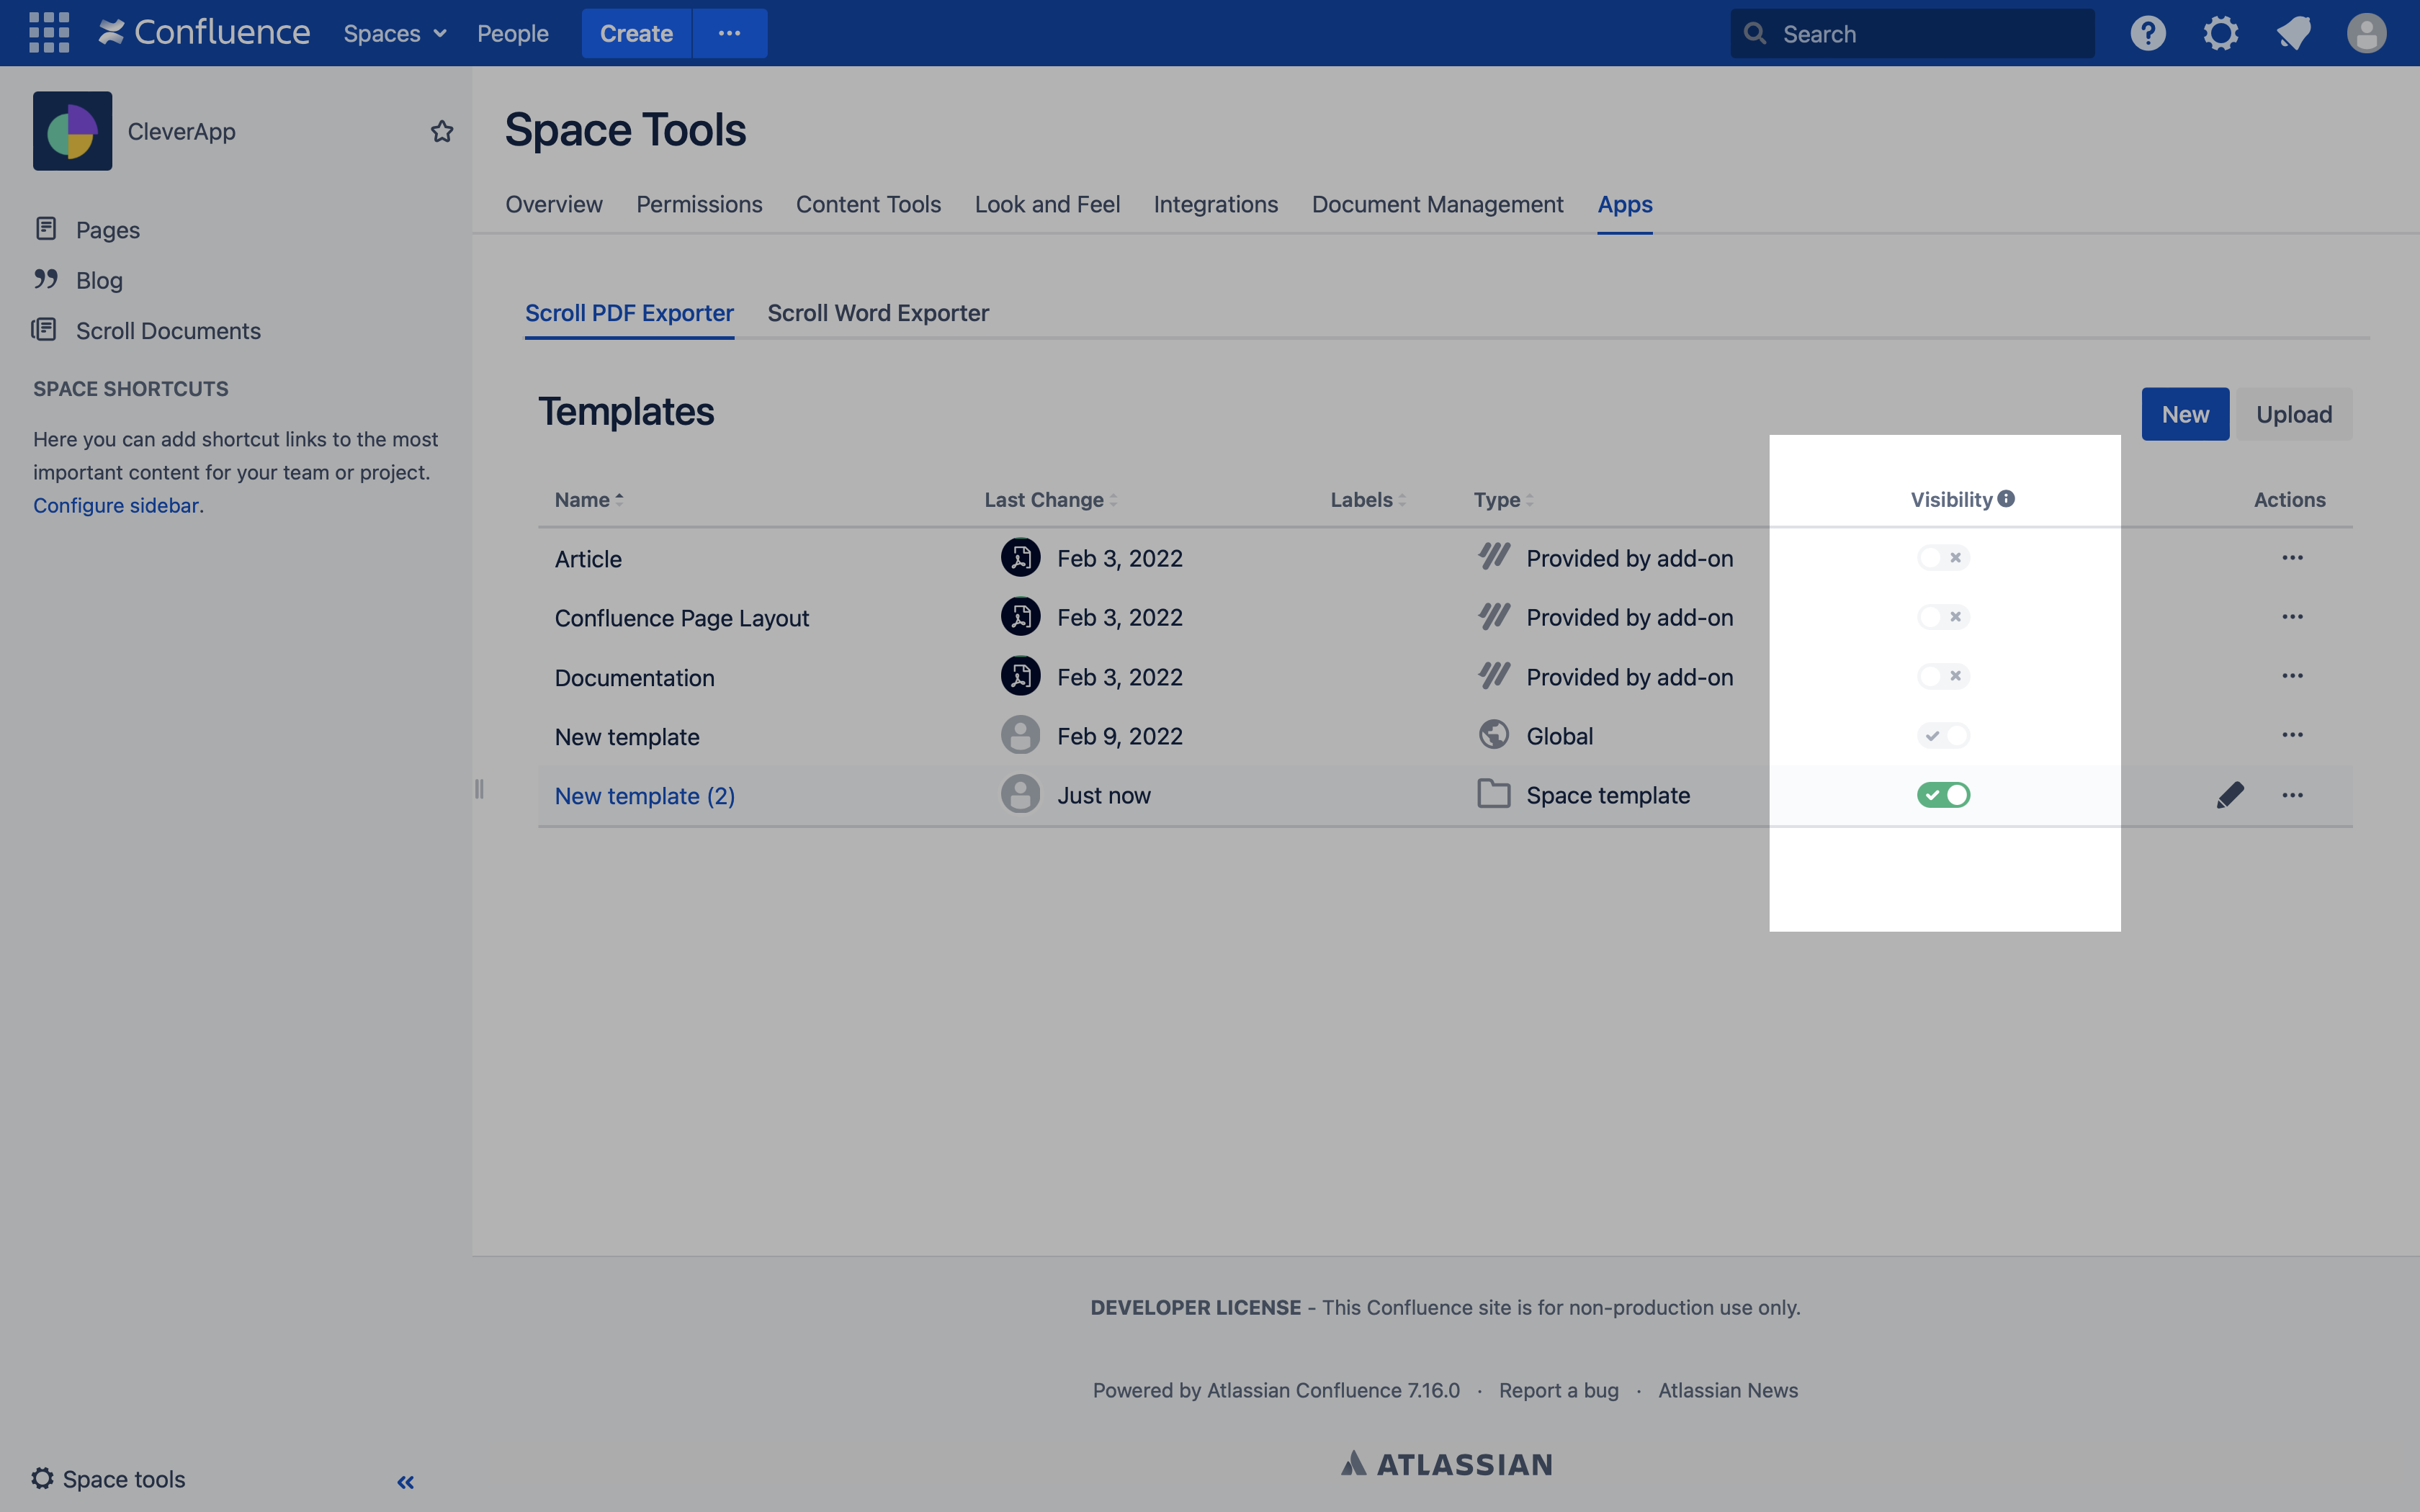Open the notifications icon in header
The width and height of the screenshot is (2420, 1512).
[x=2293, y=33]
